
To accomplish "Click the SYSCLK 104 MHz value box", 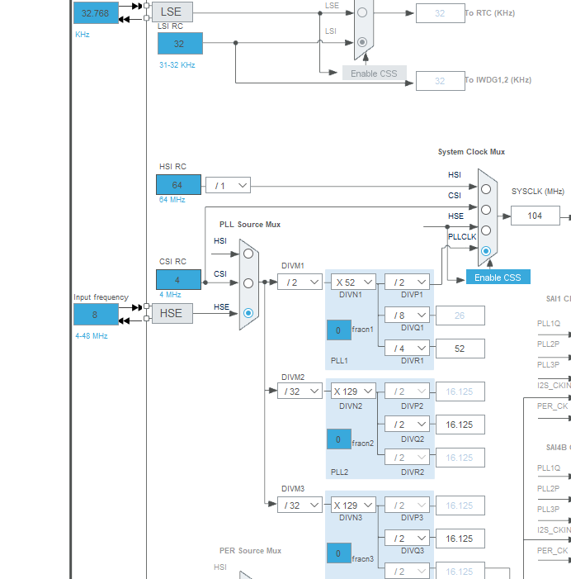I will pyautogui.click(x=535, y=216).
